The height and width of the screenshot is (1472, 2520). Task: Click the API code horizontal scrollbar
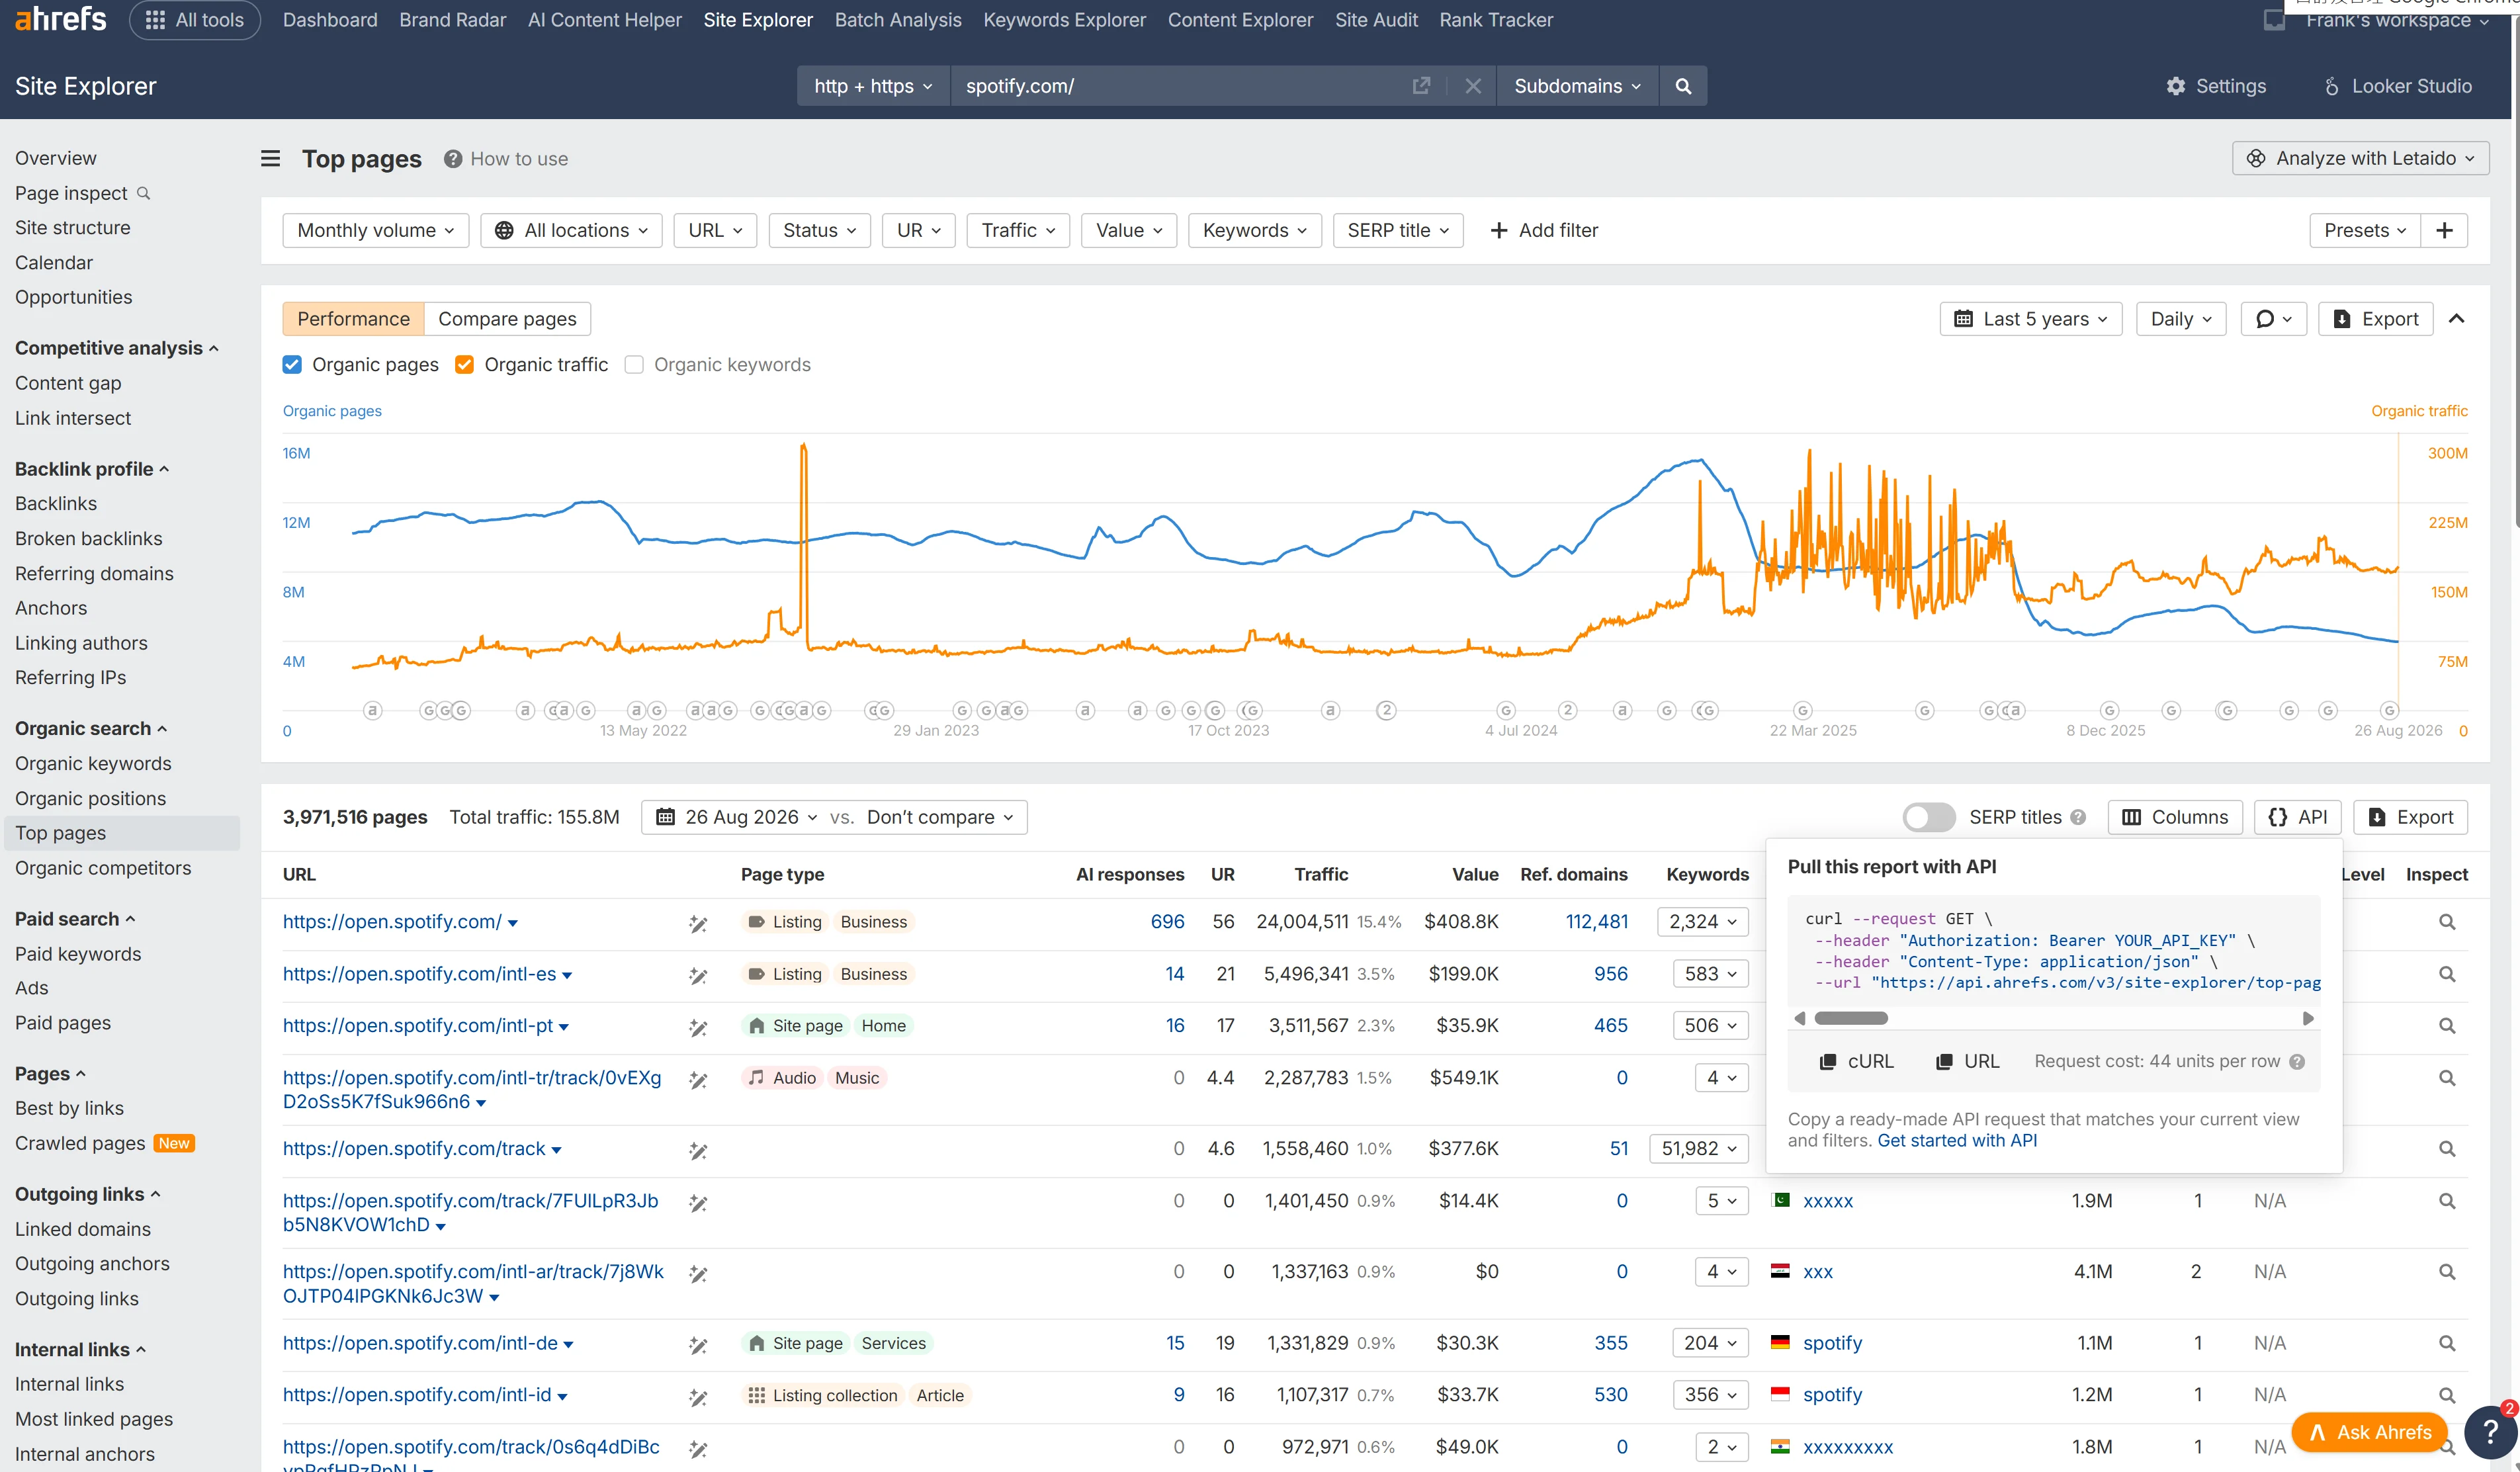tap(1851, 1018)
